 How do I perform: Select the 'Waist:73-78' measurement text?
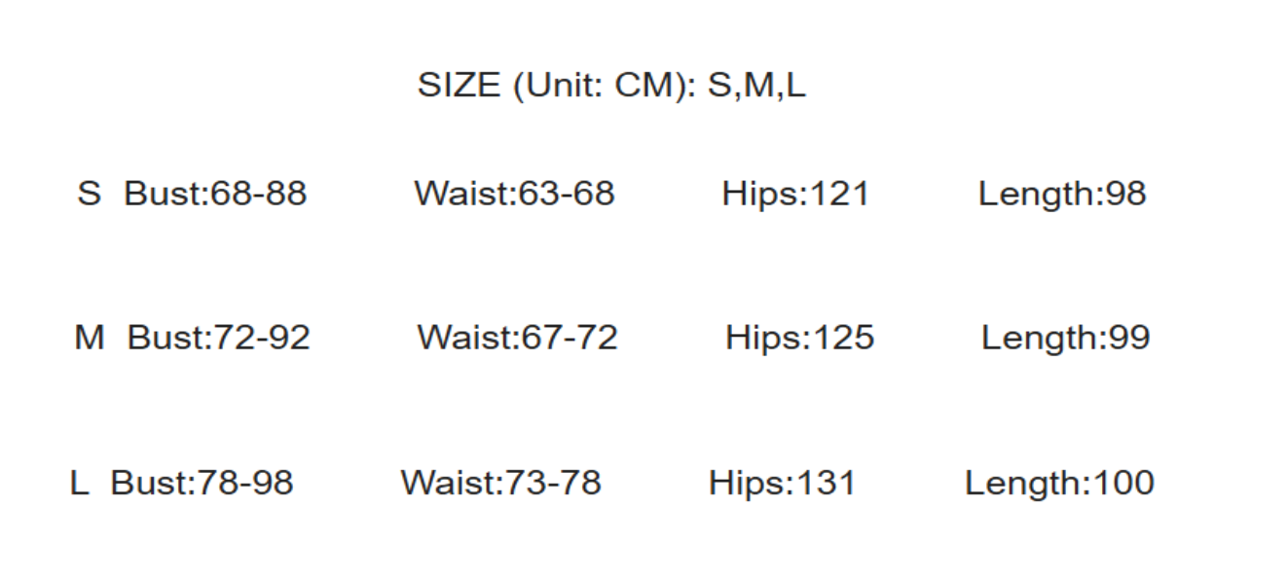[500, 483]
